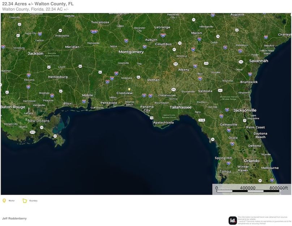Click the Apalachicola National Forest label

click(x=169, y=116)
